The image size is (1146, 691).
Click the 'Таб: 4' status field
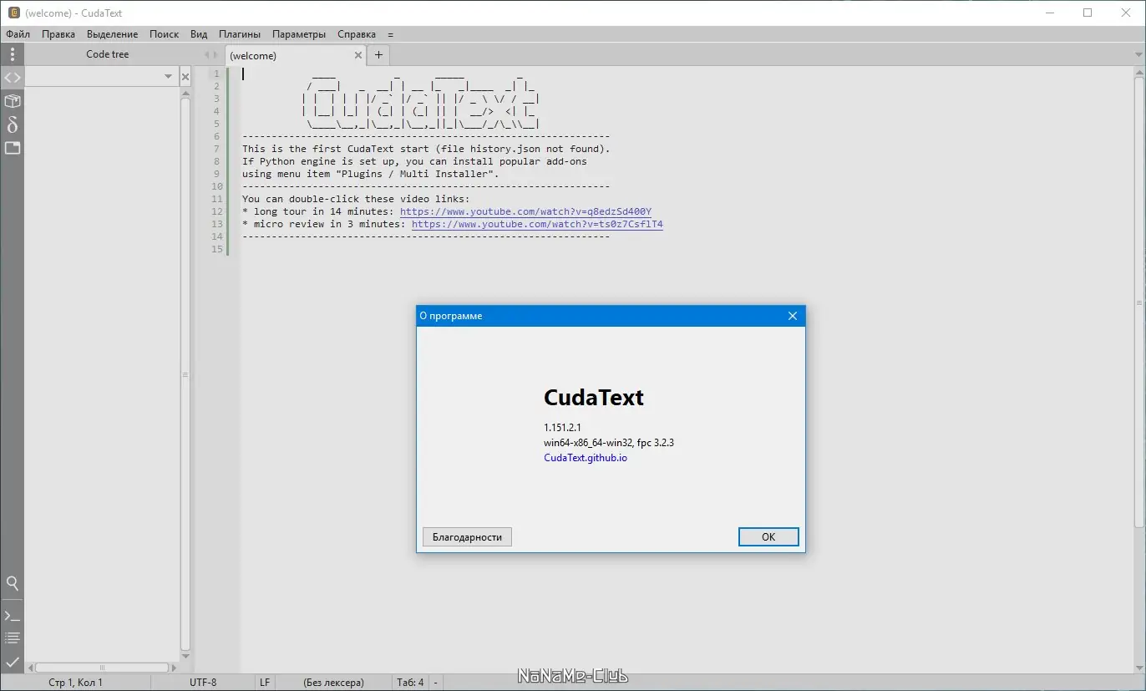[x=410, y=683]
